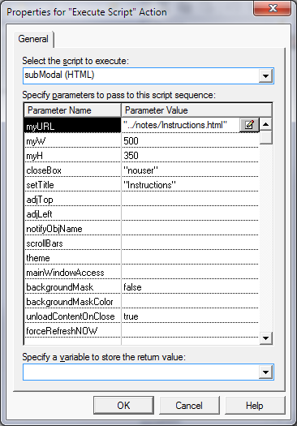The image size is (297, 426).
Task: Select the notifyObjName parameter name
Action: click(x=72, y=229)
